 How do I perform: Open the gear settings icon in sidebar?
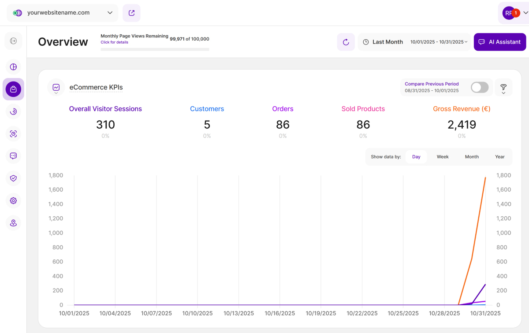coord(13,201)
